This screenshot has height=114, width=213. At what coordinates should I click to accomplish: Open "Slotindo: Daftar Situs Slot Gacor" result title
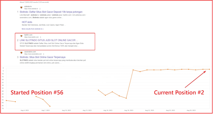point(51,12)
